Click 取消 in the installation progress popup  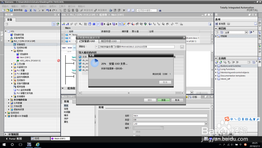tap(165, 82)
